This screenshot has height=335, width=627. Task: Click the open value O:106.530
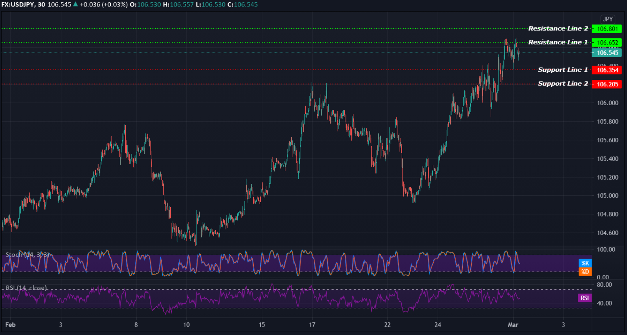(x=146, y=5)
